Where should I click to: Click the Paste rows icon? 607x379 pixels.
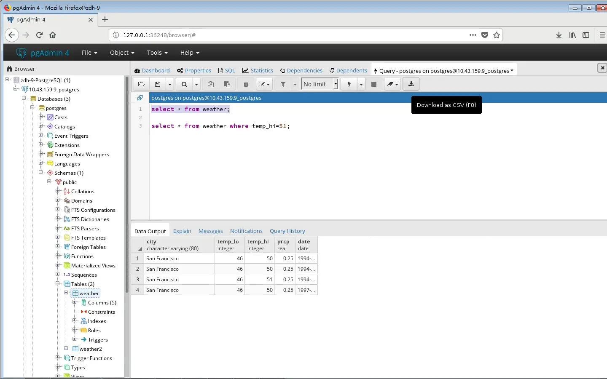[227, 84]
